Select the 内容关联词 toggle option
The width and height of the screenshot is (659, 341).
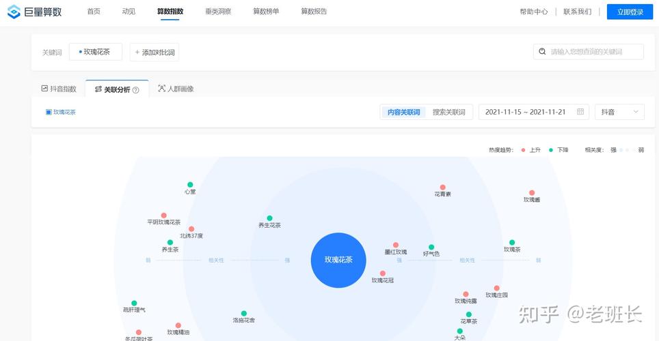403,112
